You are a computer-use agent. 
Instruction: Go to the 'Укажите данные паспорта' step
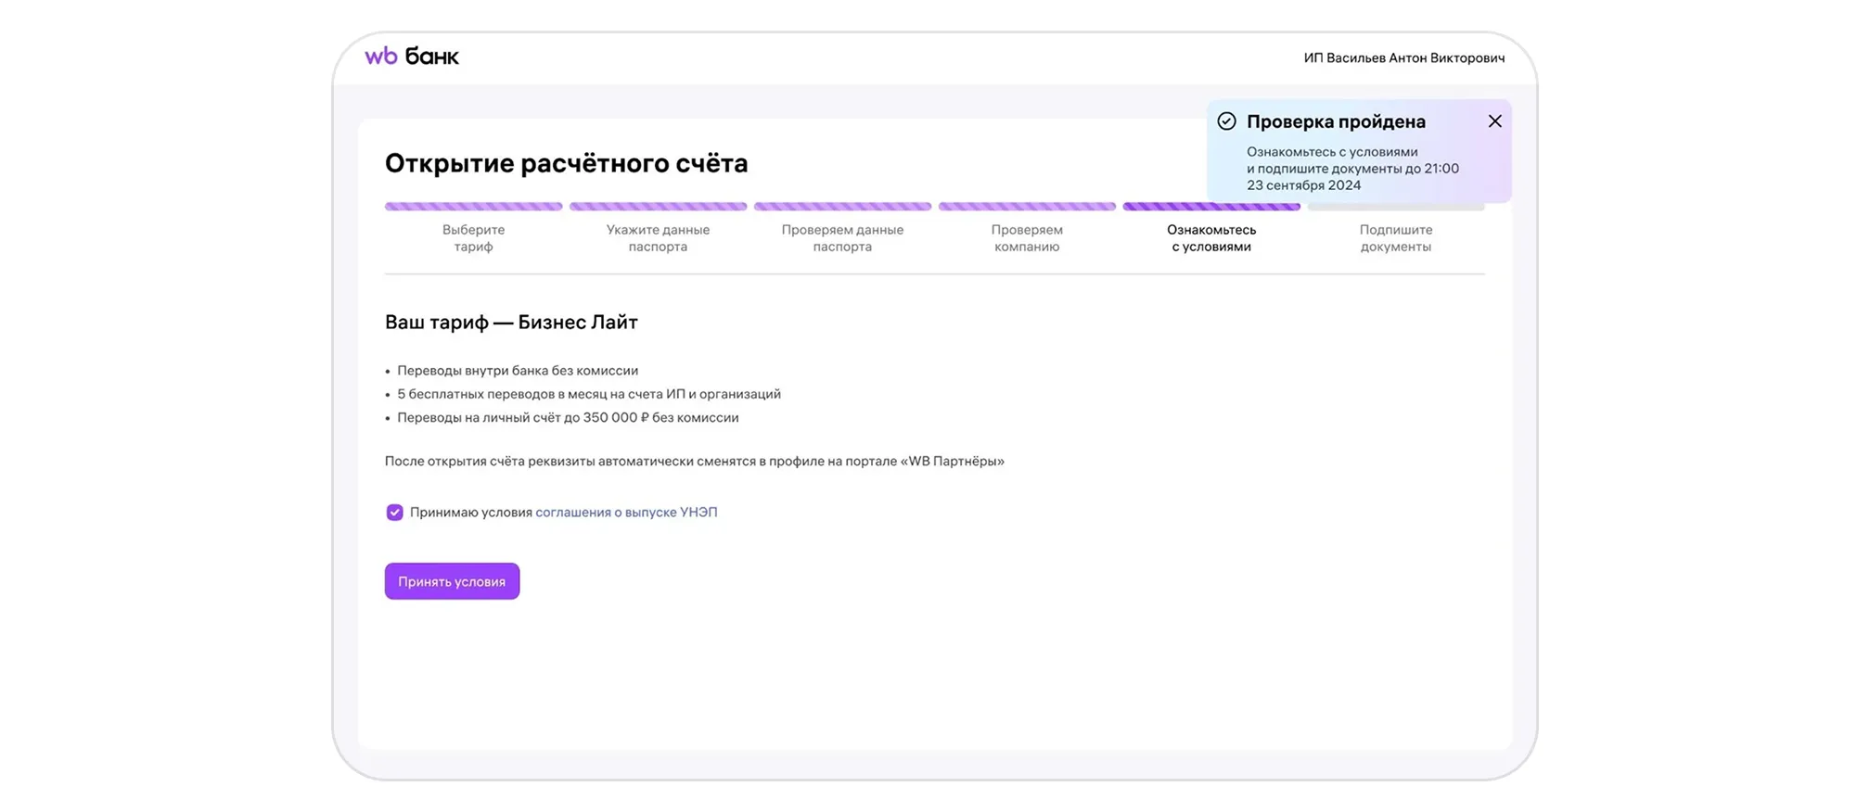658,238
